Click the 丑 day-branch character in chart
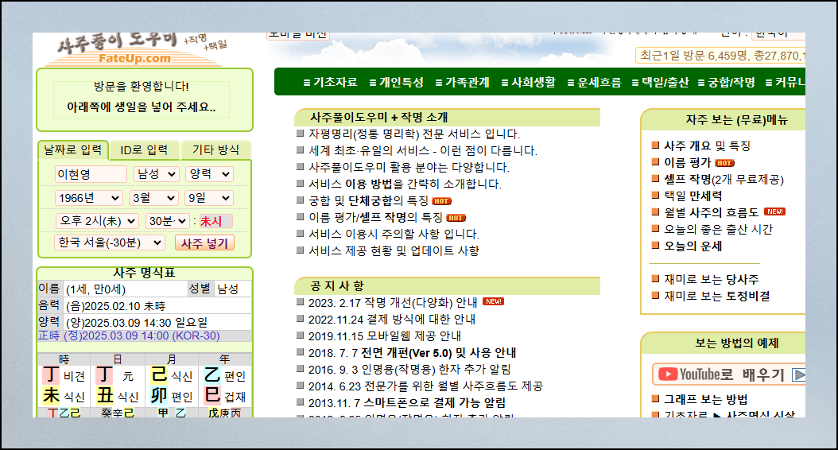The height and width of the screenshot is (450, 838). tap(105, 395)
